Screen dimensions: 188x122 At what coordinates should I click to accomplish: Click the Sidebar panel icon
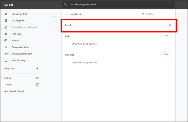[6, 40]
